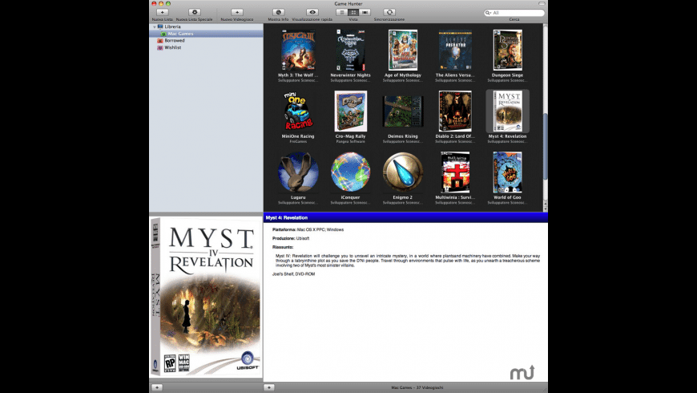The height and width of the screenshot is (393, 697).
Task: Click the Pangea Software developer text
Action: 350,141
